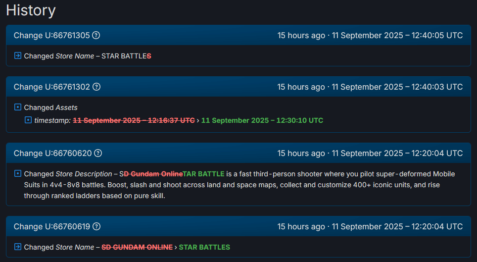
Task: Click arrow icon before 'Changed Store Name – STAR BATTLES'
Action: (18, 56)
